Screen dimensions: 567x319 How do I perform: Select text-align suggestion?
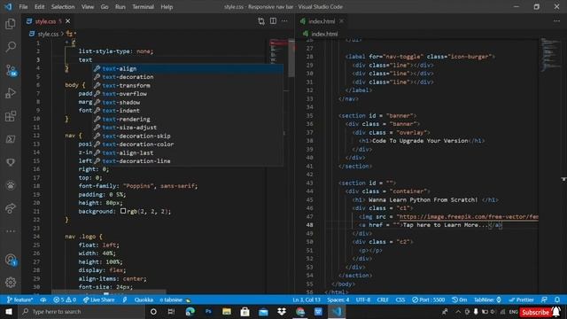[x=188, y=68]
